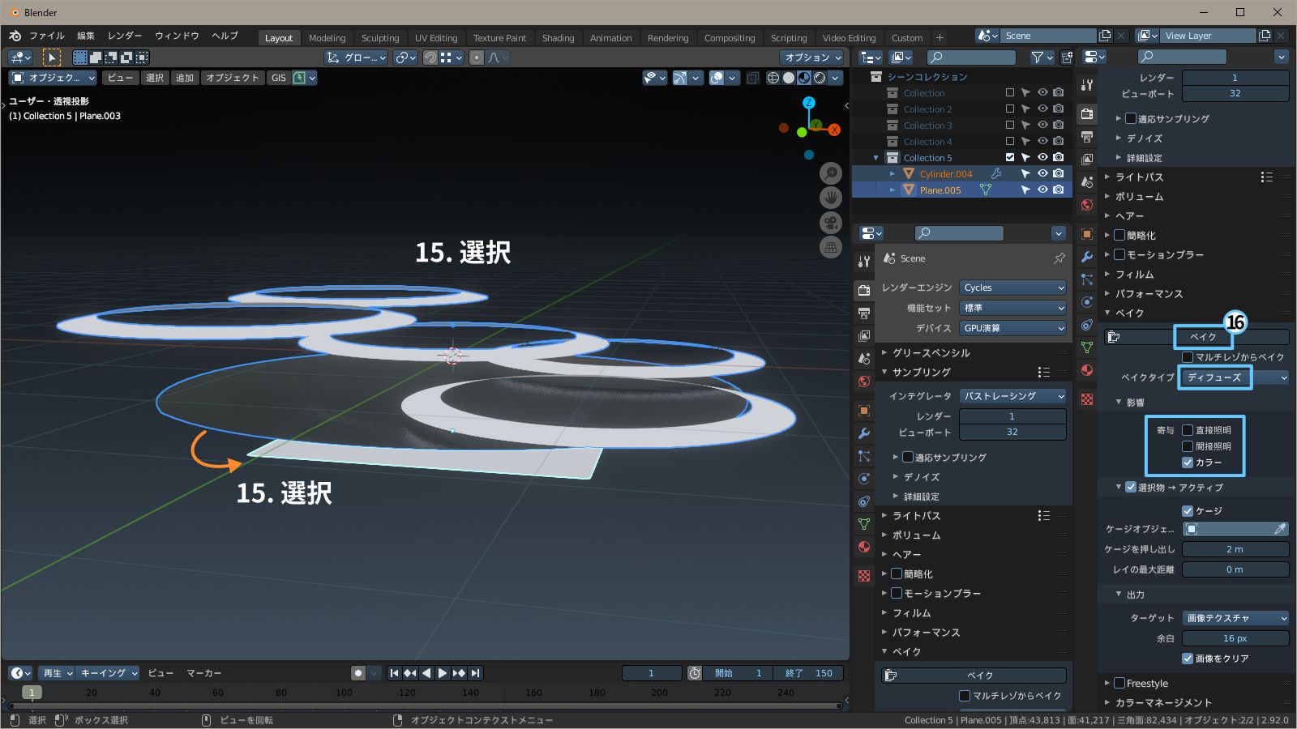
Task: Enable the 間接照明 checkbox
Action: (1188, 446)
